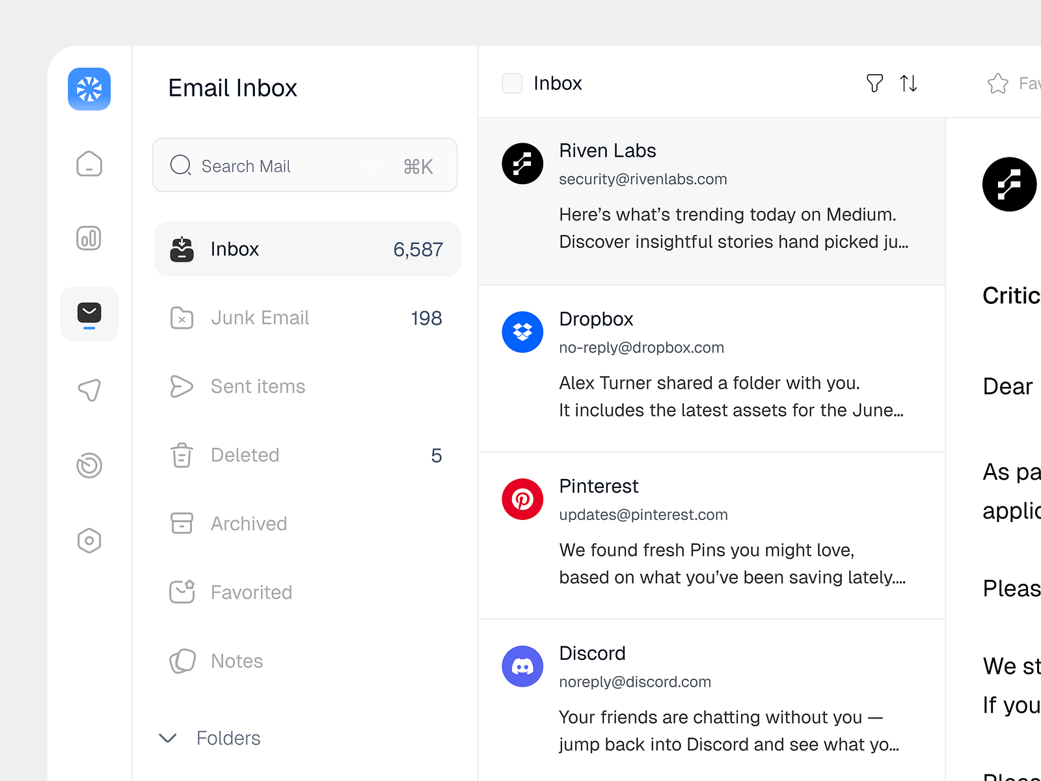1041x781 pixels.
Task: Star the open email using the Favorite icon
Action: click(997, 83)
